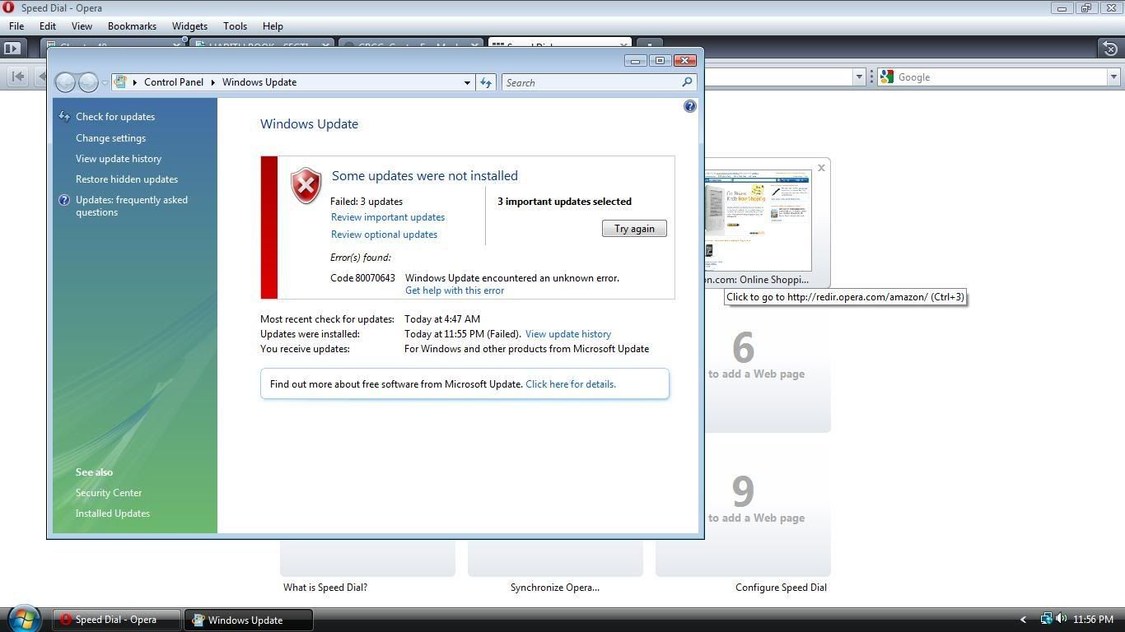This screenshot has height=632, width=1125.
Task: Click Control Panel breadcrumb
Action: click(174, 82)
